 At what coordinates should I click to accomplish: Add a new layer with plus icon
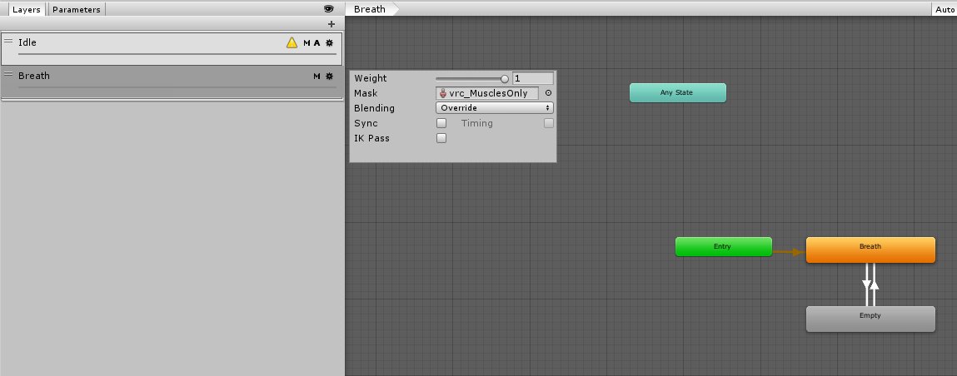pos(331,24)
